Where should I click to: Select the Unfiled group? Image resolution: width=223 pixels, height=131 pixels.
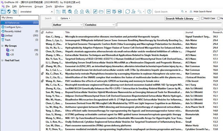point(20,36)
